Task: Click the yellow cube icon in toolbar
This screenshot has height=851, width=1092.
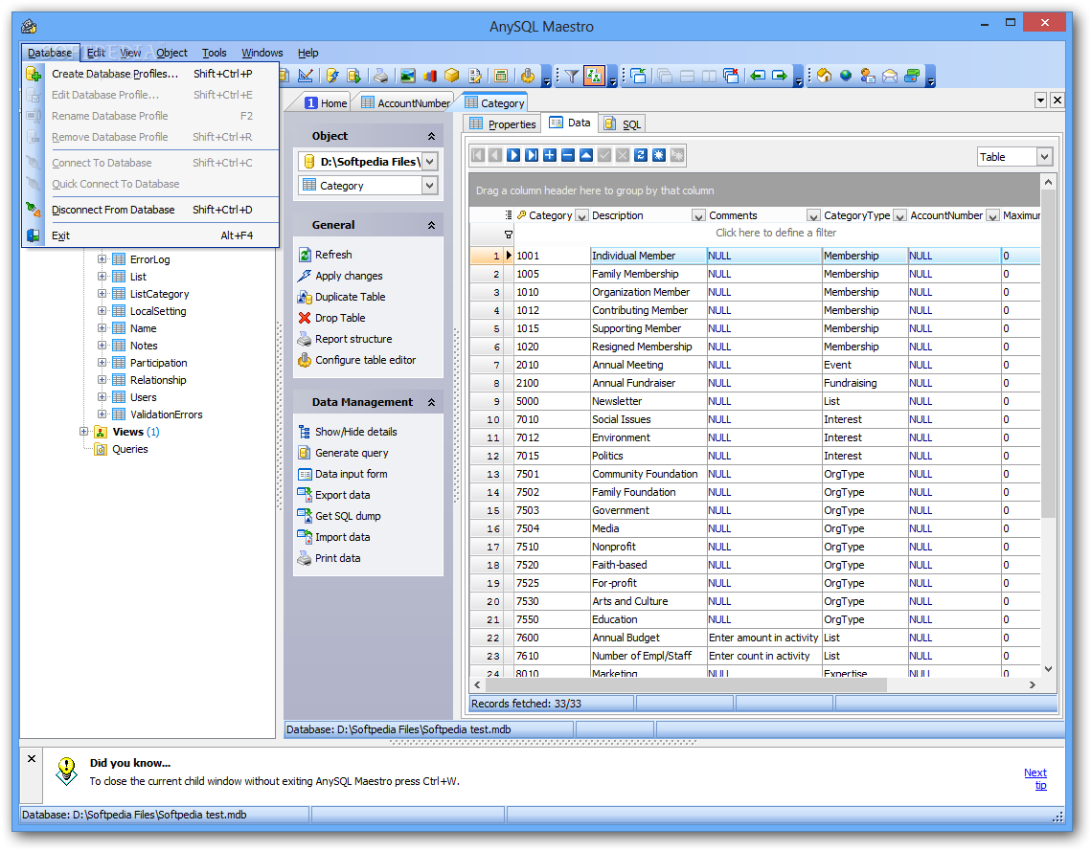Action: (452, 76)
